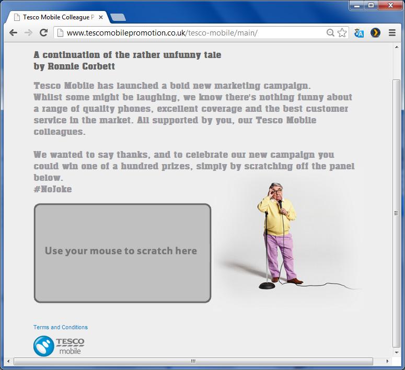
Task: Maximize the Chrome window
Action: pos(371,6)
